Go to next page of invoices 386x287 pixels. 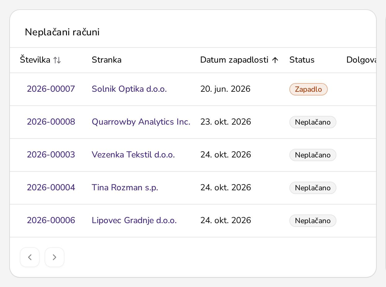(55, 257)
